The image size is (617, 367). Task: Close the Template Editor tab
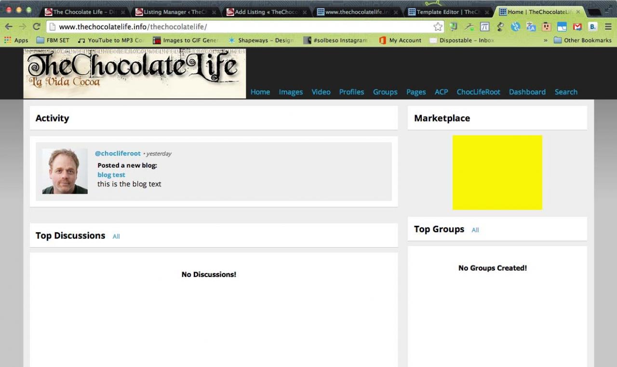coord(487,12)
